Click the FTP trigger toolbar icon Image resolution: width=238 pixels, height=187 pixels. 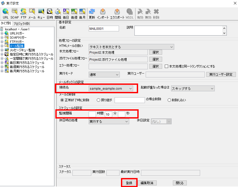[x=23, y=14]
